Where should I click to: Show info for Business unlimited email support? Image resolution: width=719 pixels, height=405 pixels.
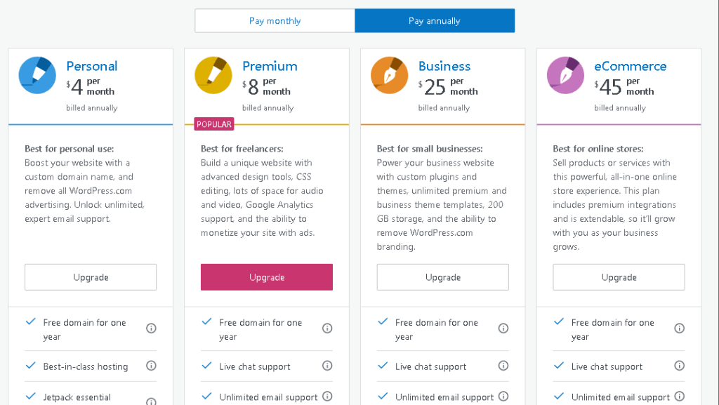(x=503, y=397)
